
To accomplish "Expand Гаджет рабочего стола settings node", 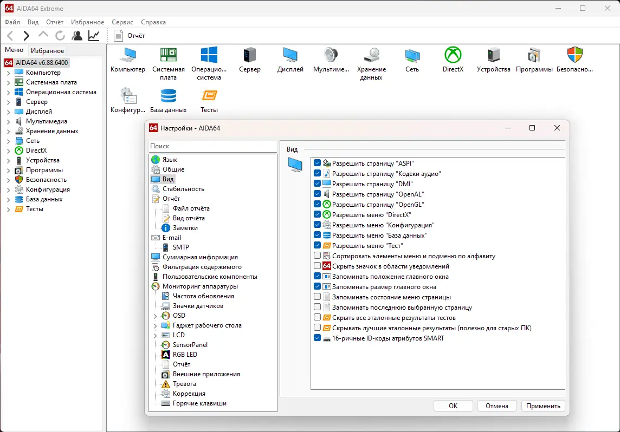I will pos(155,326).
